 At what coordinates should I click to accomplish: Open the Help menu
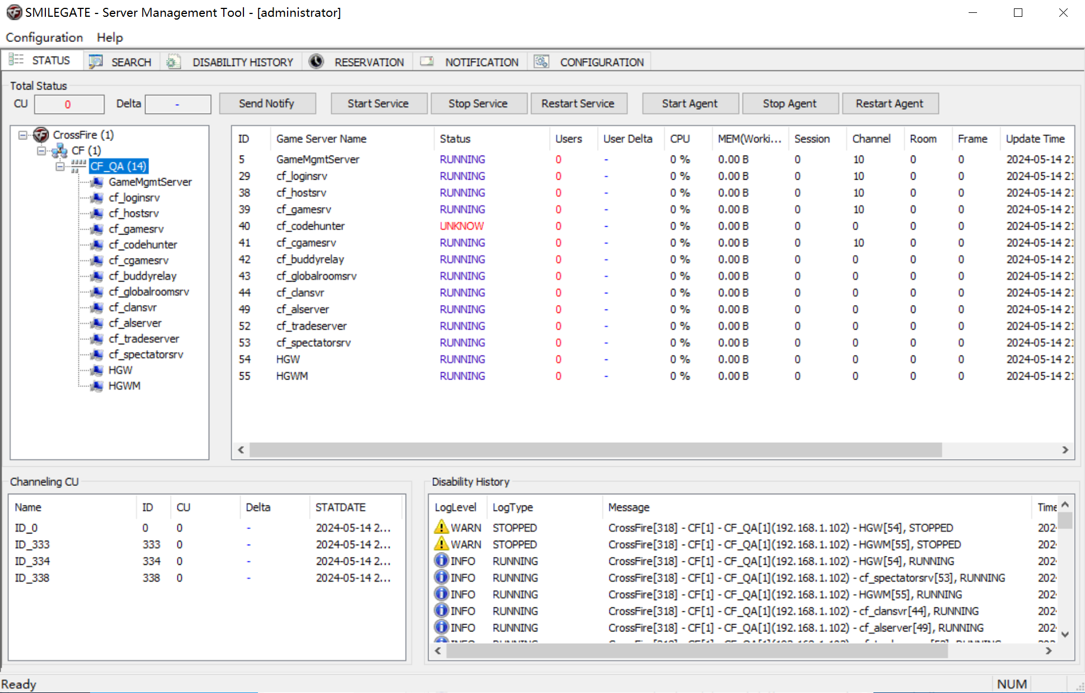(110, 38)
